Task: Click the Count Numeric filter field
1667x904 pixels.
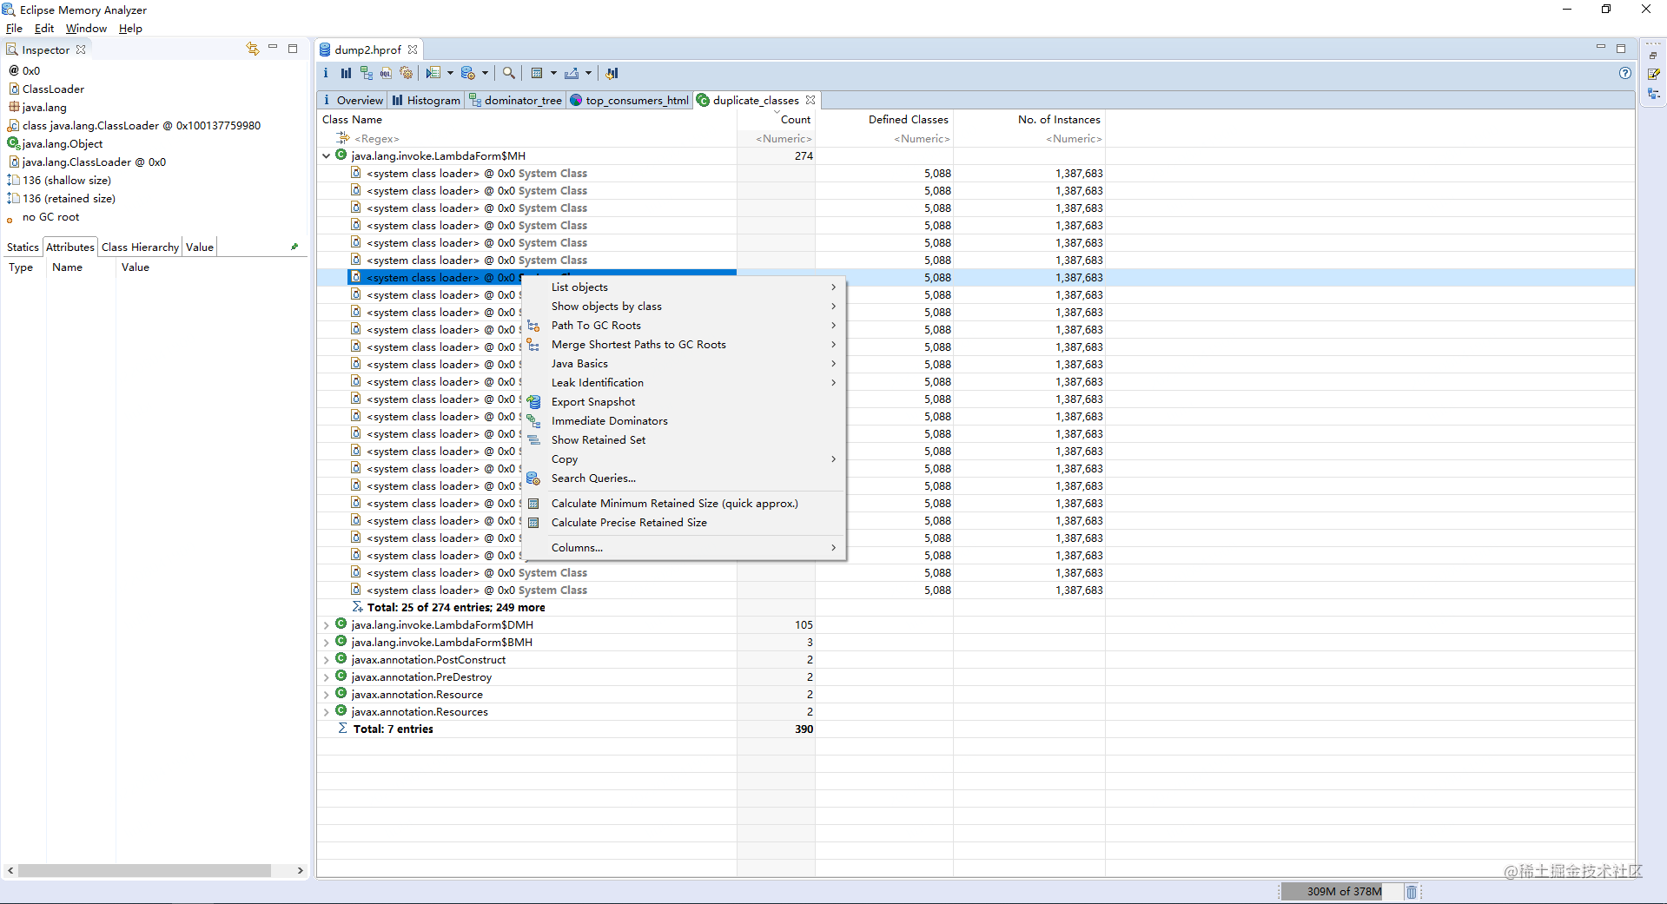Action: click(x=776, y=139)
